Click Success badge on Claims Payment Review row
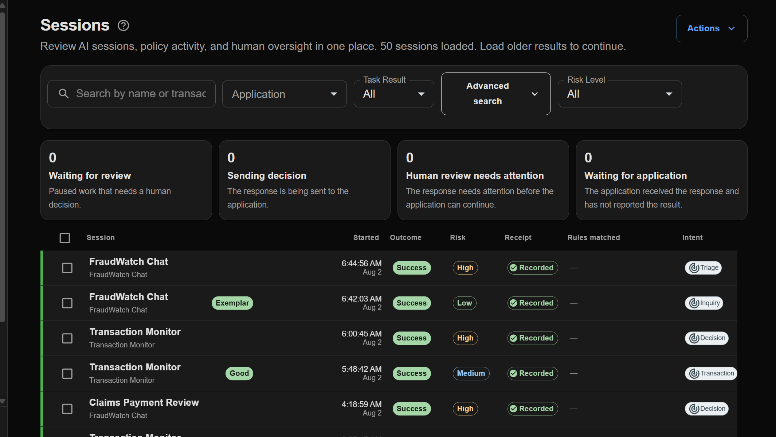The image size is (776, 437). point(412,409)
